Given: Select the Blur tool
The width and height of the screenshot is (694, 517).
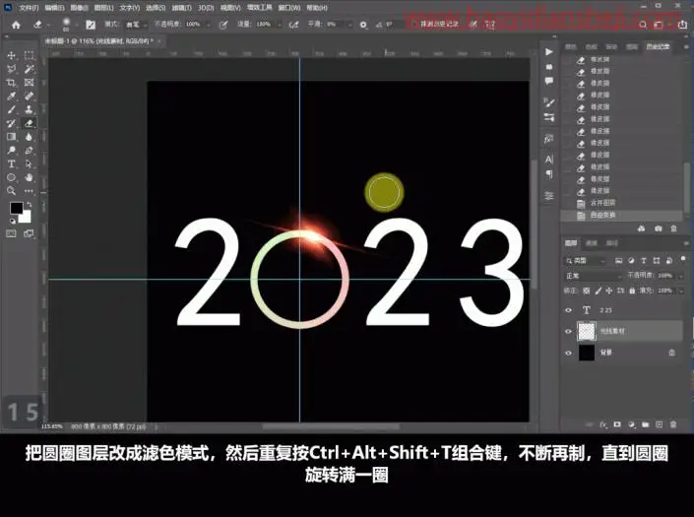Looking at the screenshot, I should point(29,137).
